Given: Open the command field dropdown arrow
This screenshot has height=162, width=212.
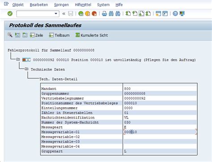Looking at the screenshot, I should pyautogui.click(x=56, y=14).
